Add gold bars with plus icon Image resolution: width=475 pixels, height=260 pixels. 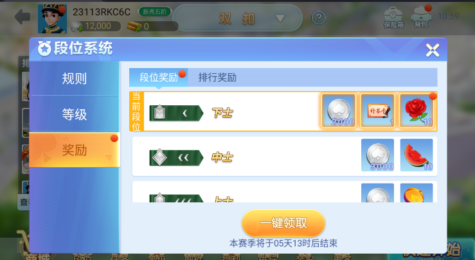[138, 29]
